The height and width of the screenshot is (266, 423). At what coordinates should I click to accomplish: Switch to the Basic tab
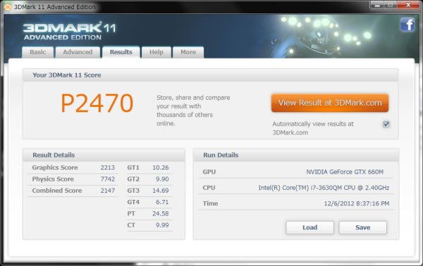coord(38,52)
